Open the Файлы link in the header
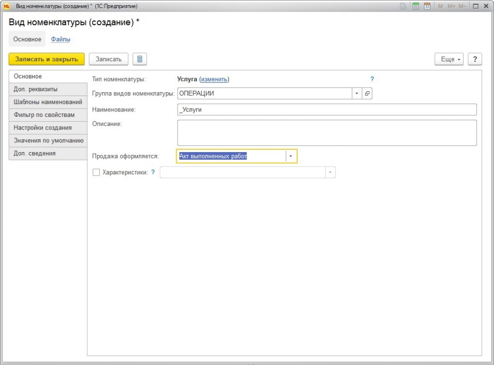494x365 pixels. click(x=61, y=39)
